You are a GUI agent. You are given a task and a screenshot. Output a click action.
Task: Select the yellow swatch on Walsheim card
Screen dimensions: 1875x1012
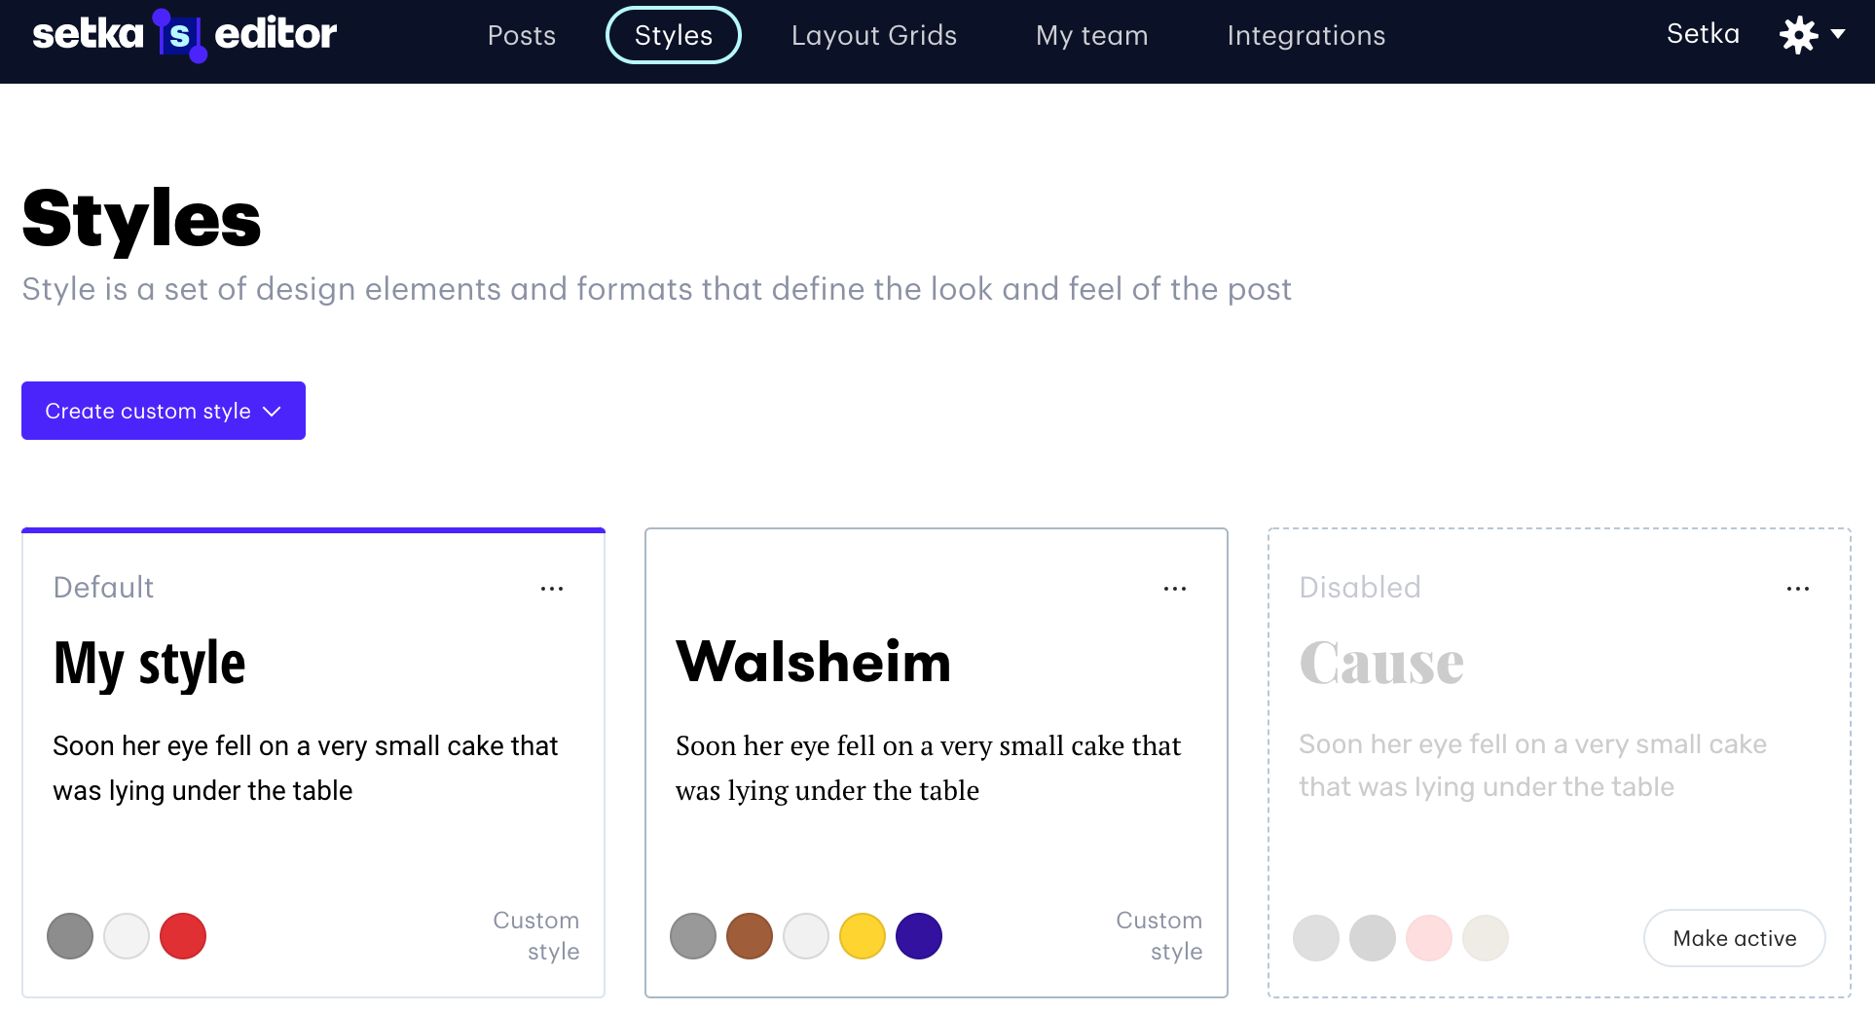(863, 936)
